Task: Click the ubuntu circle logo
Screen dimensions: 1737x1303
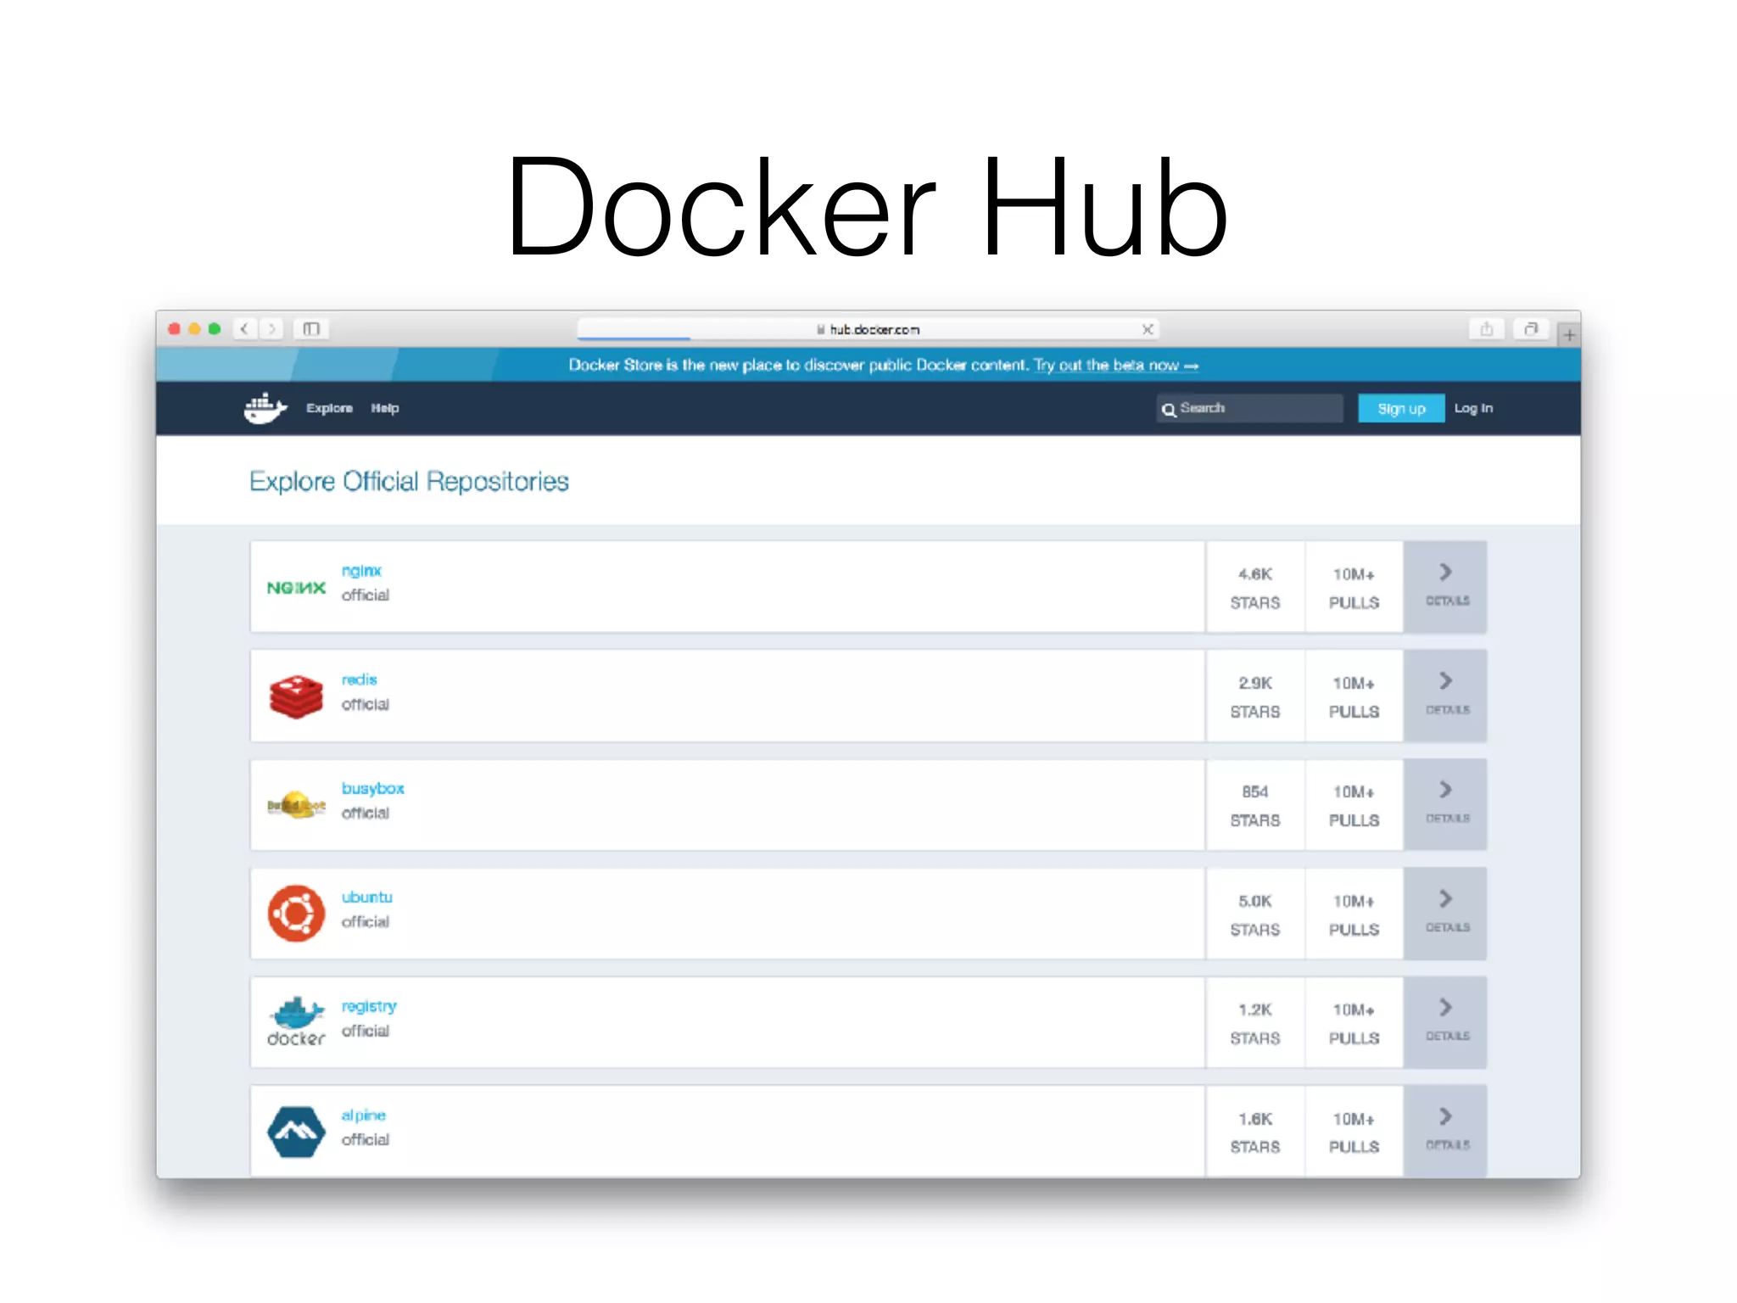Action: [x=296, y=914]
